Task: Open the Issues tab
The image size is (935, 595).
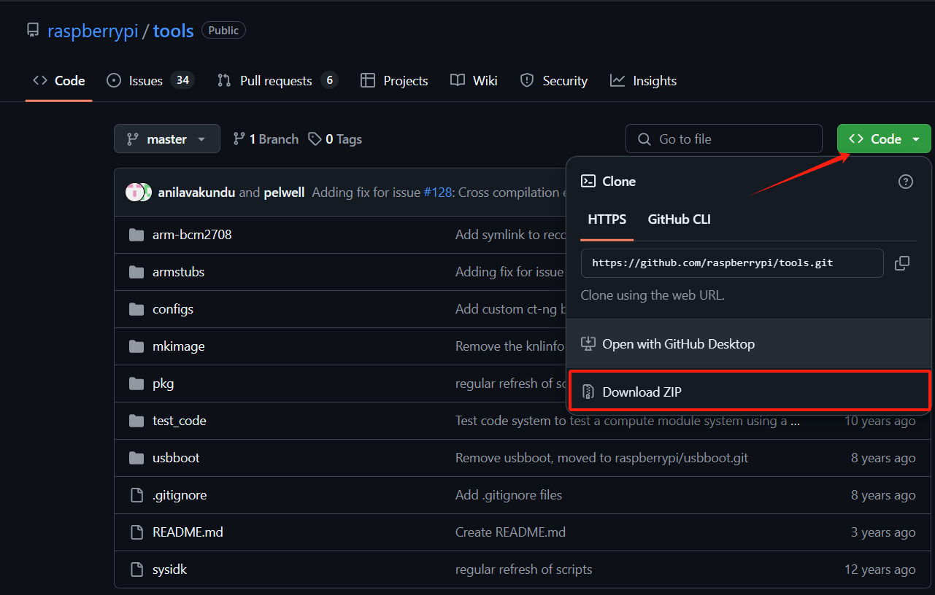Action: [x=150, y=81]
